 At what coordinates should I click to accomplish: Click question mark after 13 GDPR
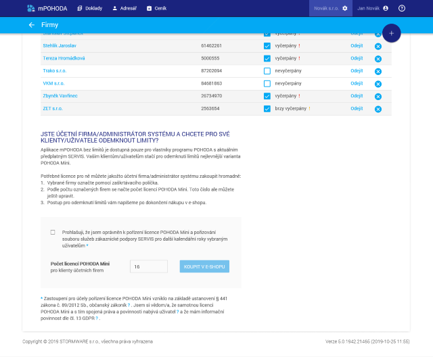point(97,318)
